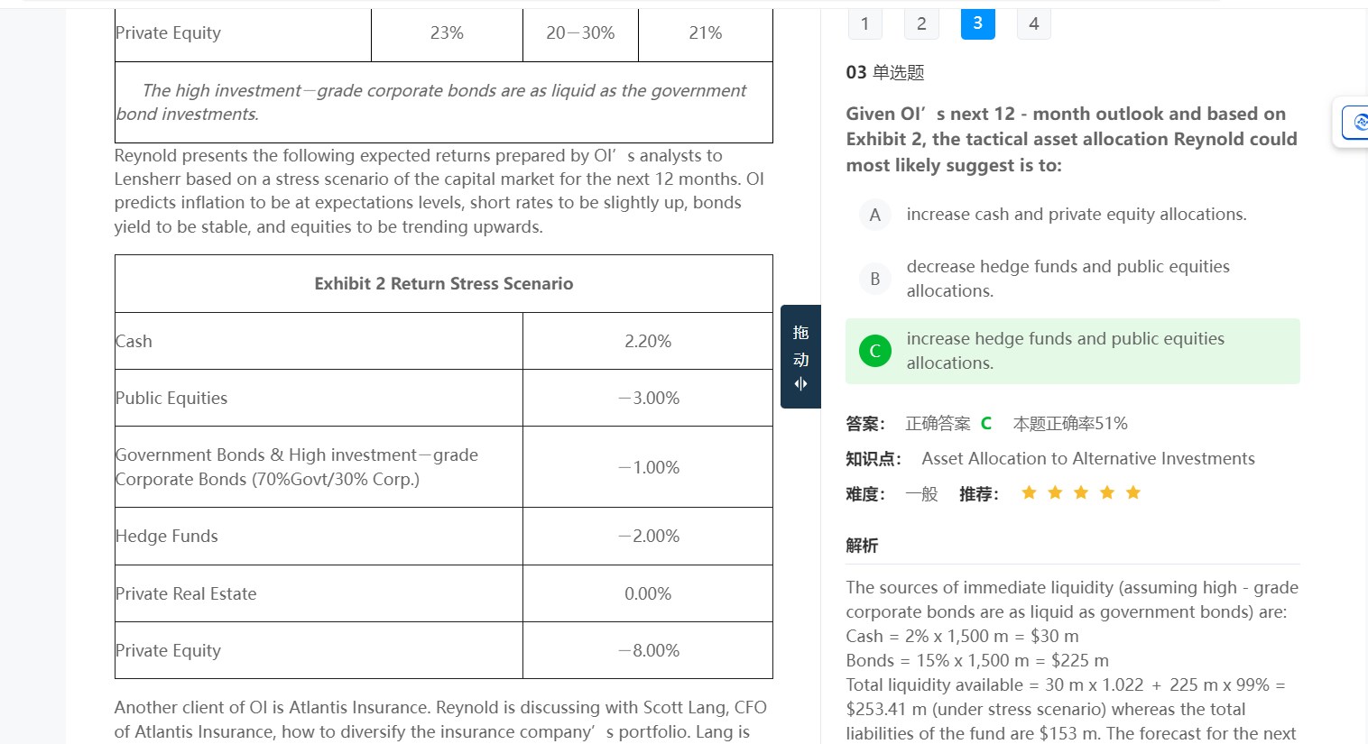Click the active question 3 button
The image size is (1368, 744).
coord(977,24)
